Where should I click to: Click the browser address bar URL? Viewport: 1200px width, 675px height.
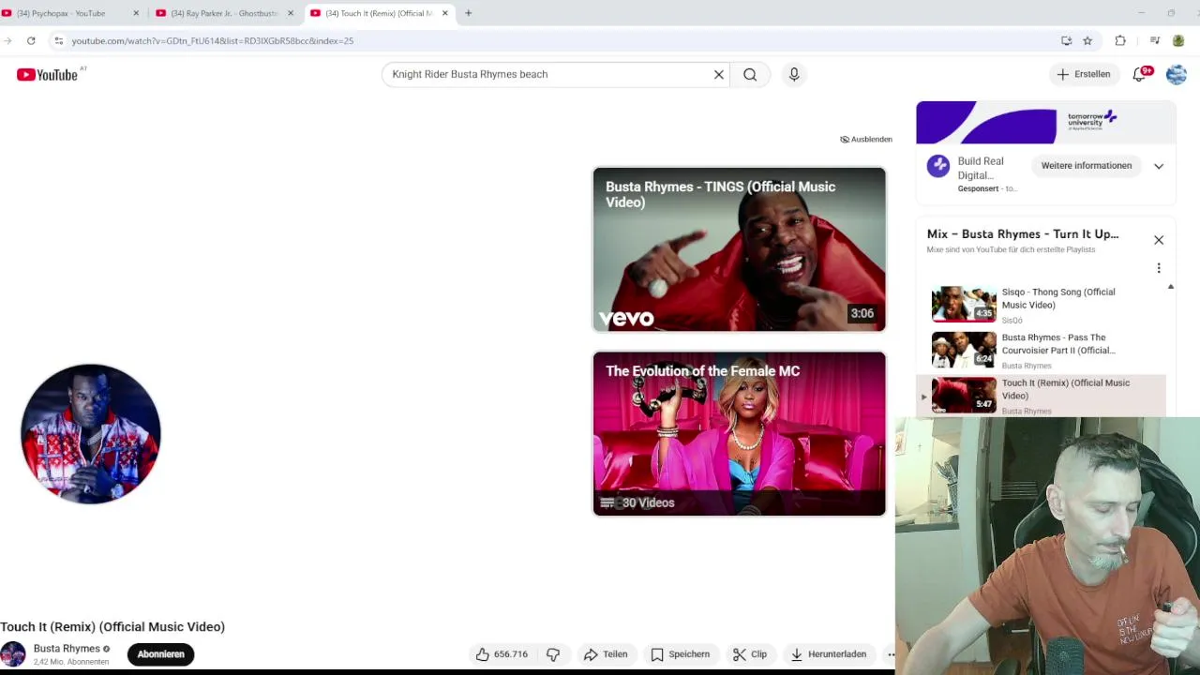point(213,40)
